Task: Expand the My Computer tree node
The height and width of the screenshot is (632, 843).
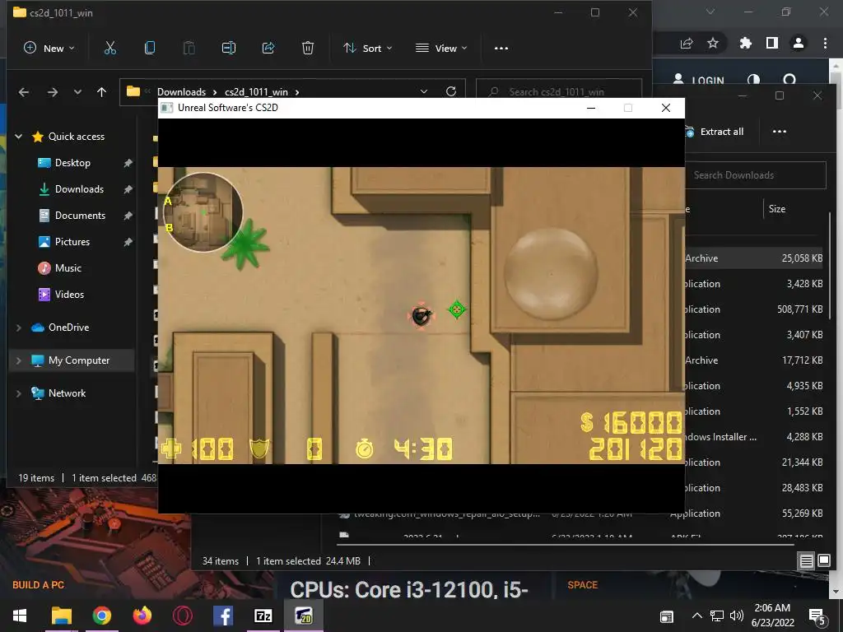Action: [x=18, y=360]
